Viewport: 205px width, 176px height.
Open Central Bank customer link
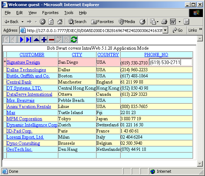point(19,82)
